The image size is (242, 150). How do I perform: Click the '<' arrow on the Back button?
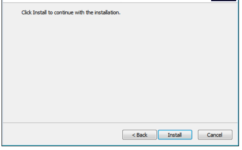click(134, 135)
